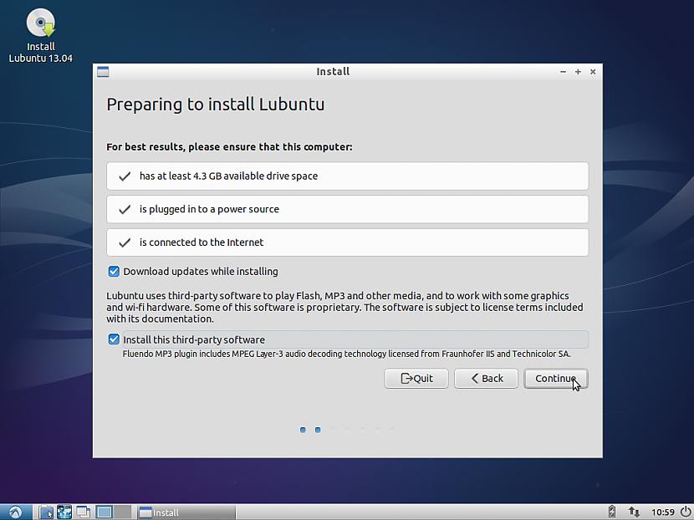Click the Quit button
The image size is (694, 520).
pyautogui.click(x=416, y=379)
